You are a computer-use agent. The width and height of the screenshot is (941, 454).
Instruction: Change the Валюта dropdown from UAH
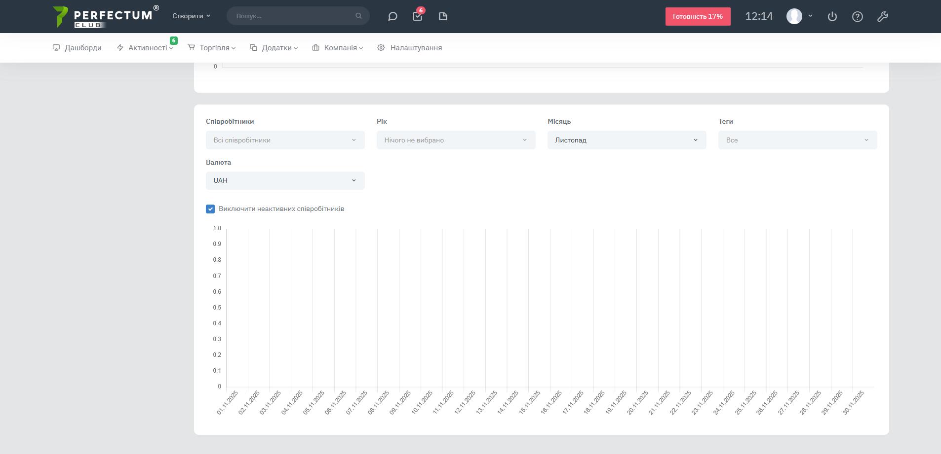click(285, 180)
